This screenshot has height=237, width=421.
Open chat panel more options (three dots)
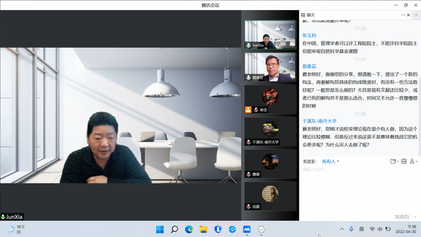coord(403,15)
